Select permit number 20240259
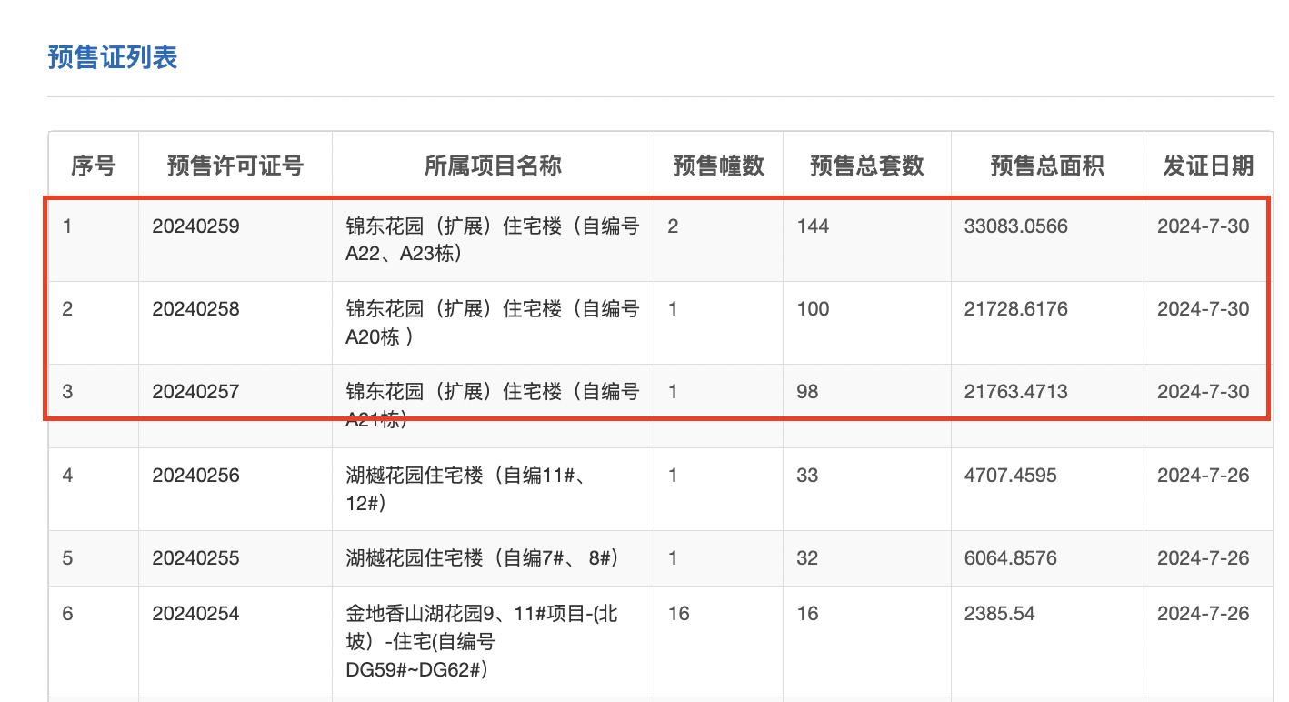 [x=196, y=226]
